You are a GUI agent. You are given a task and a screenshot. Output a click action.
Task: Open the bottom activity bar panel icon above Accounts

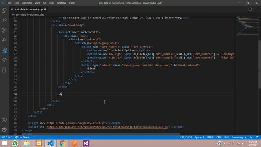click(4, 70)
